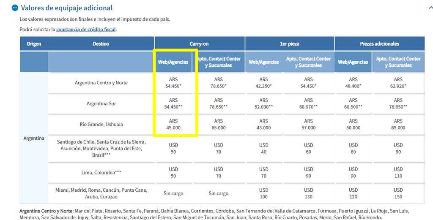This screenshot has height=220, width=433.
Task: Click USD 60 under Piezas adicionales in Santiago row
Action: 353,148
